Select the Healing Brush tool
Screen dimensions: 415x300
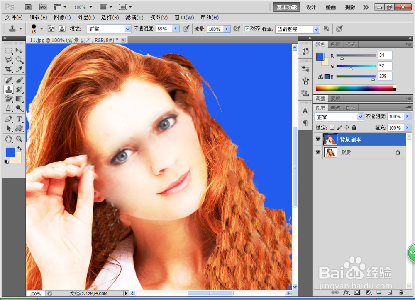pyautogui.click(x=8, y=80)
